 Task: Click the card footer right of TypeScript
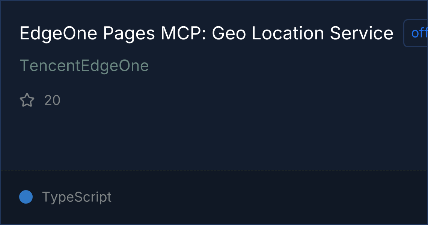[x=263, y=197]
